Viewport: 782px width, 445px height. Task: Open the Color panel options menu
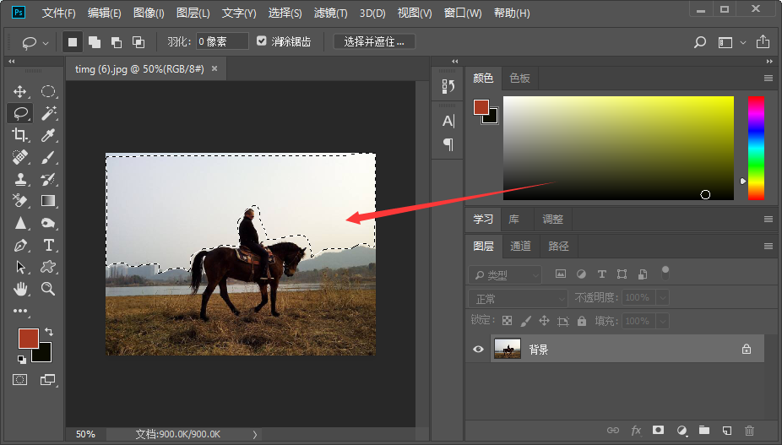[x=768, y=79]
